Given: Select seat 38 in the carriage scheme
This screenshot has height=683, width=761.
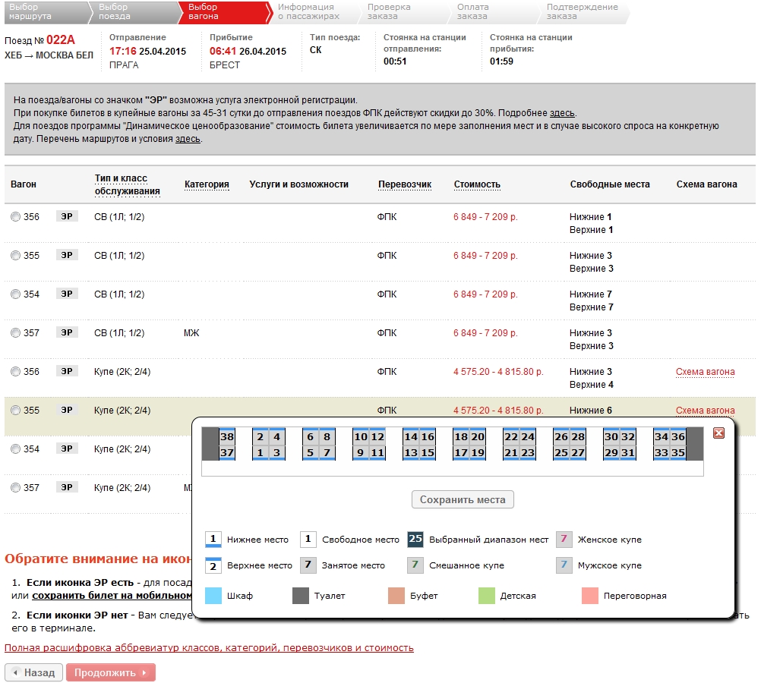Looking at the screenshot, I should click(226, 437).
